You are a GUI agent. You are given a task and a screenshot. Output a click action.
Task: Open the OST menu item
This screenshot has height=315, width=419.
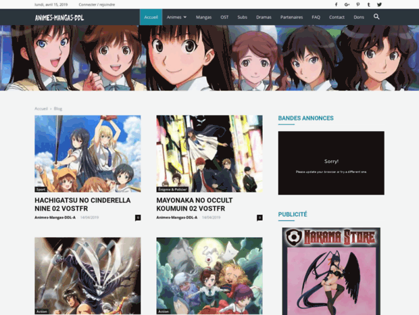coord(224,17)
